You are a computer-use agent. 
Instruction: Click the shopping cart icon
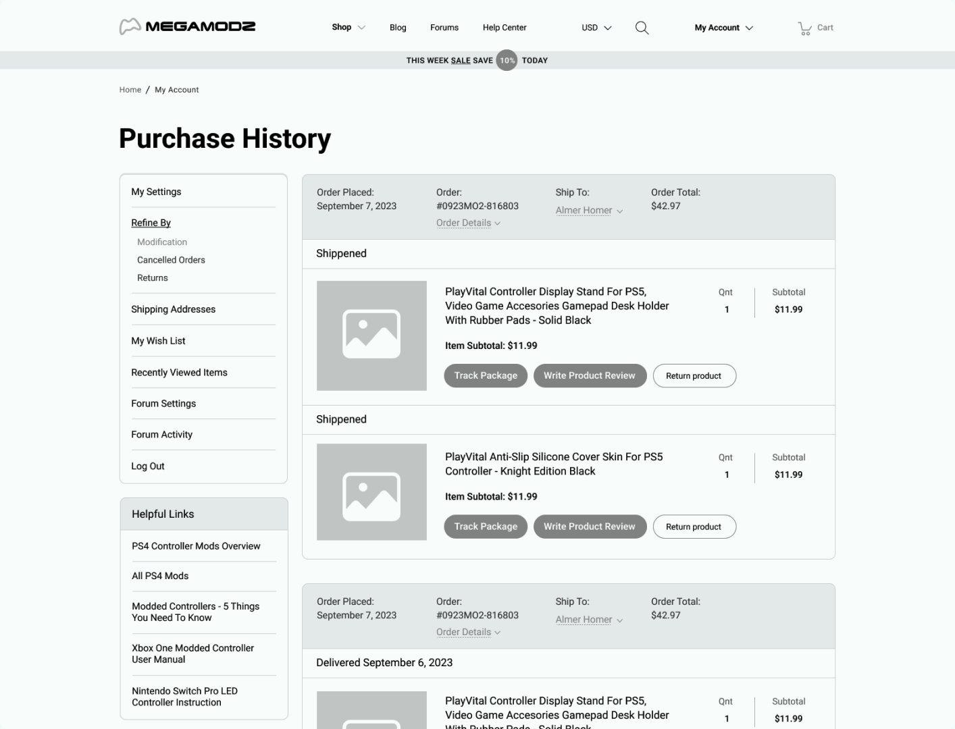(804, 28)
